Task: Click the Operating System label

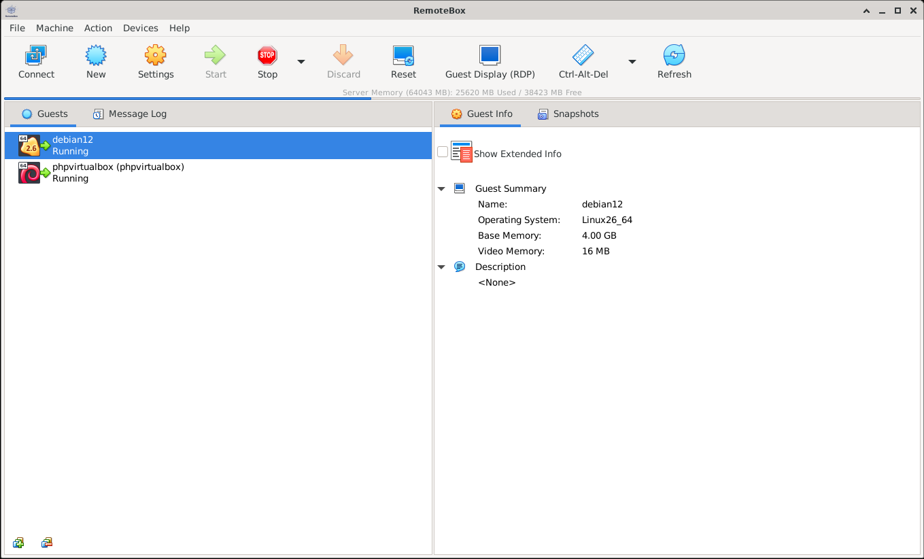Action: click(x=519, y=220)
